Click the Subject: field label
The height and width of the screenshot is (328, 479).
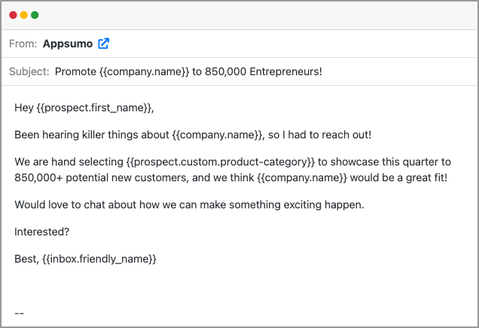29,71
